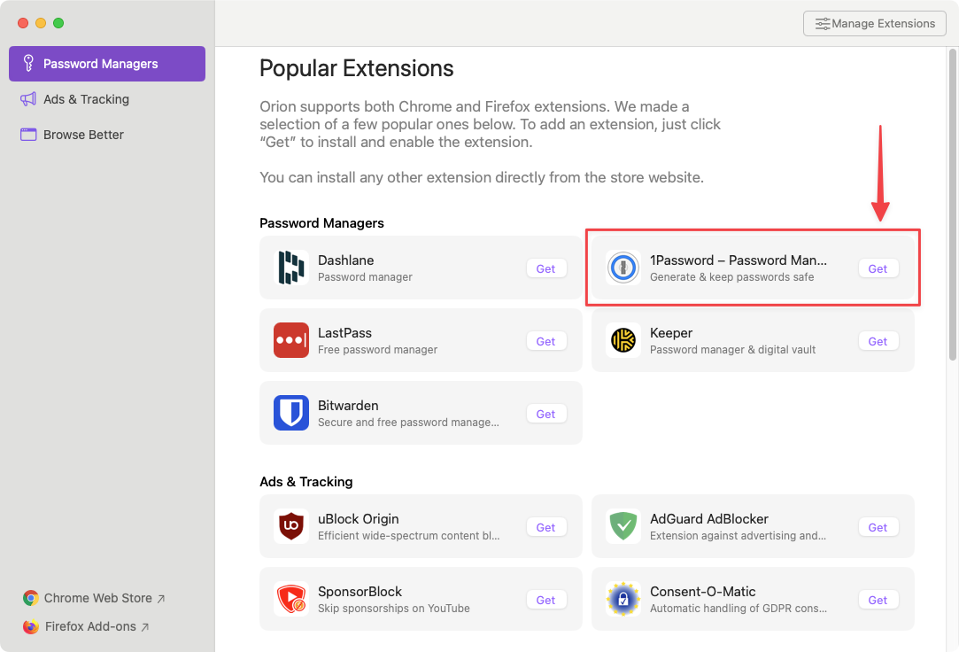Screen dimensions: 959x652
Task: Select the LastPass red icon
Action: (x=291, y=340)
